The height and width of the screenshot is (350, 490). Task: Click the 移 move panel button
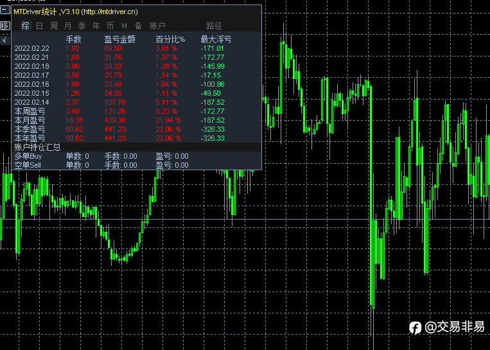(5, 26)
